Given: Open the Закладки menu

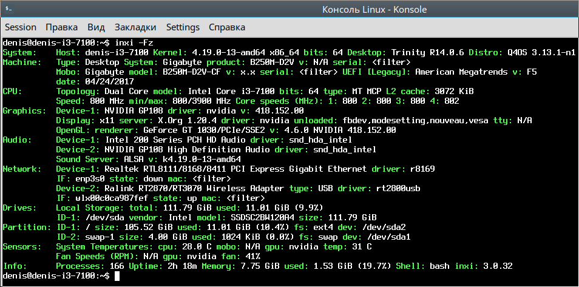Looking at the screenshot, I should (135, 27).
